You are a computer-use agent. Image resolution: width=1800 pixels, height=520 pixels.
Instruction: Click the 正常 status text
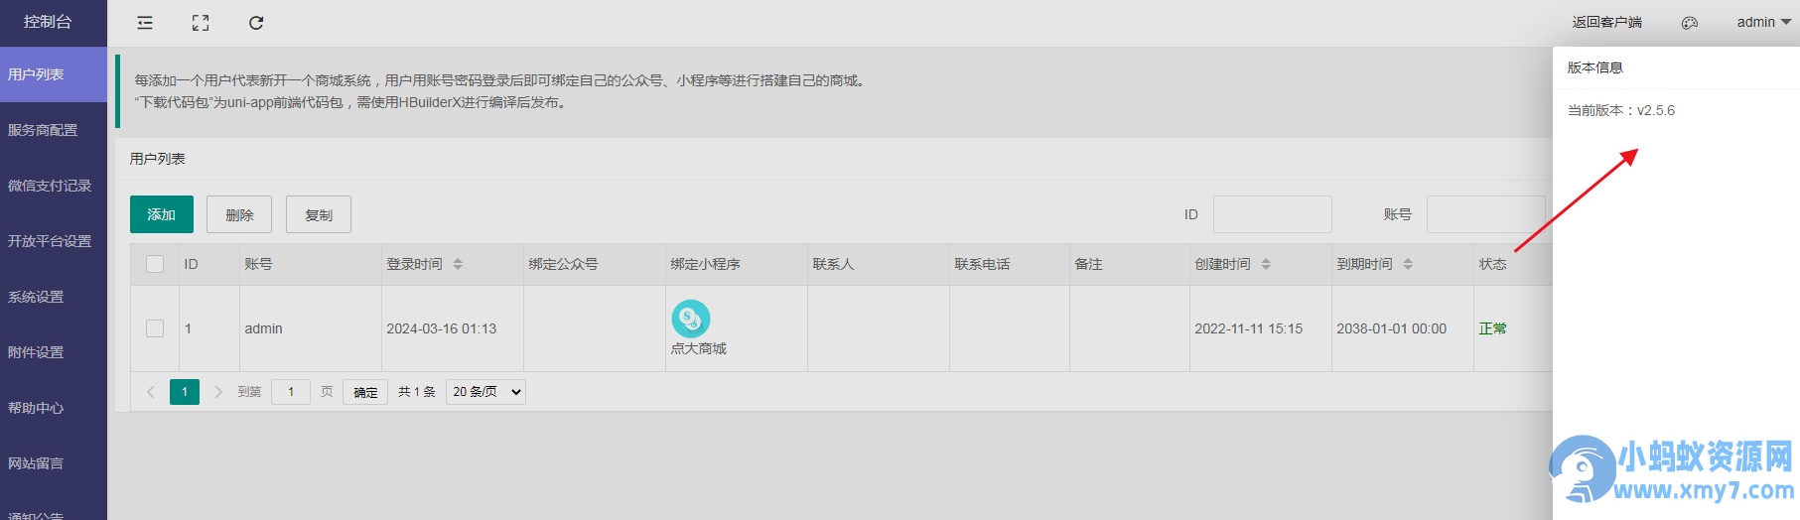click(x=1493, y=328)
